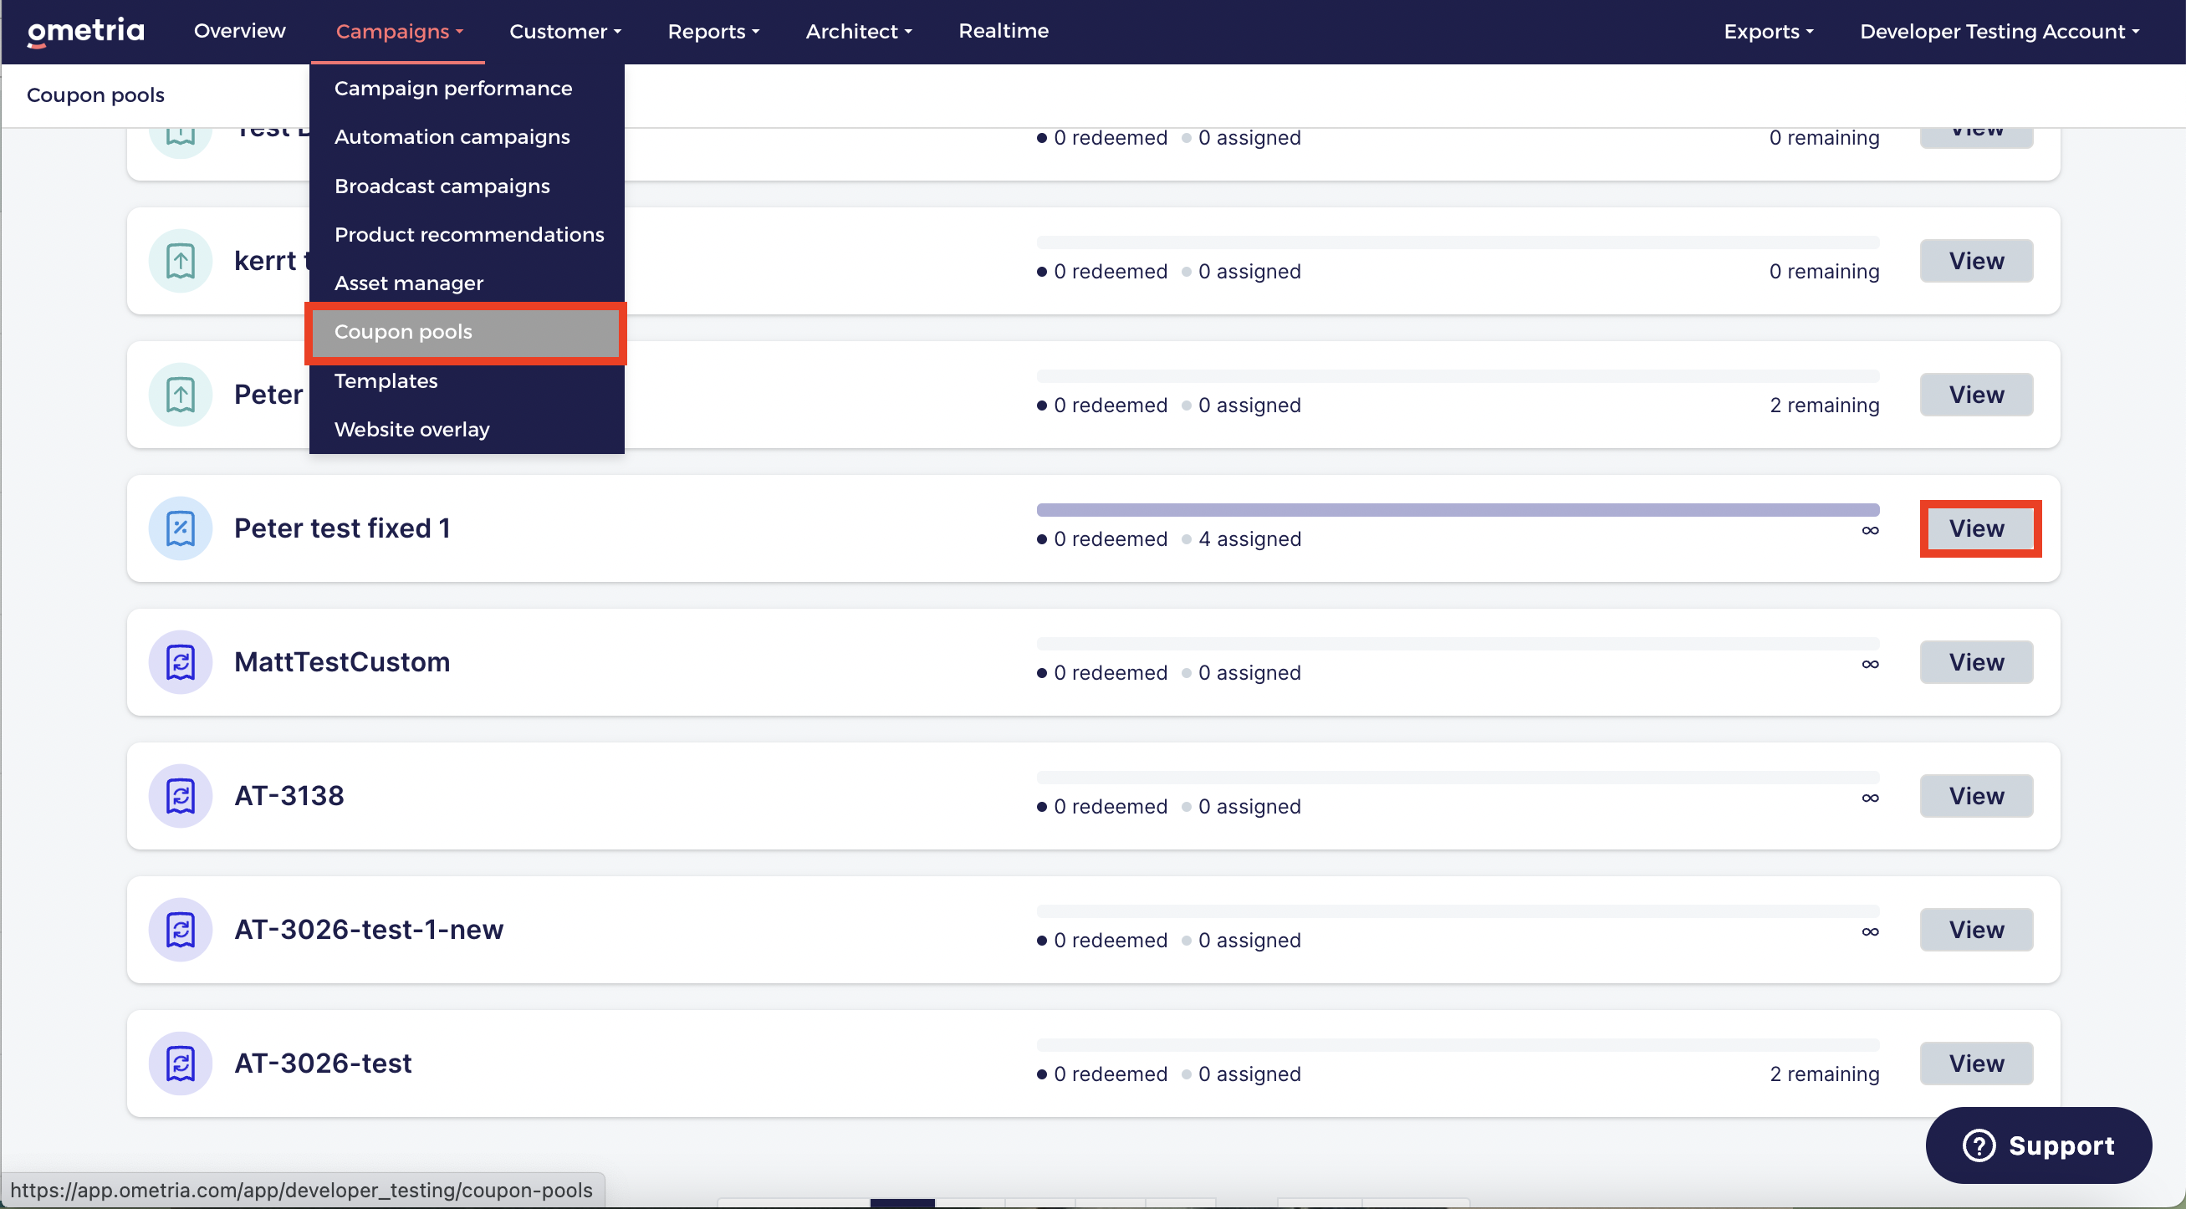The width and height of the screenshot is (2186, 1209).
Task: Open Asset manager from the Campaigns menu
Action: 467,283
